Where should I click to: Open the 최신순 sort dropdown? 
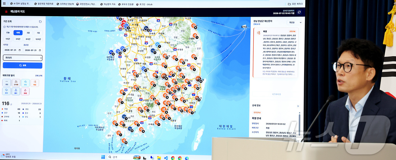[x=295, y=22]
